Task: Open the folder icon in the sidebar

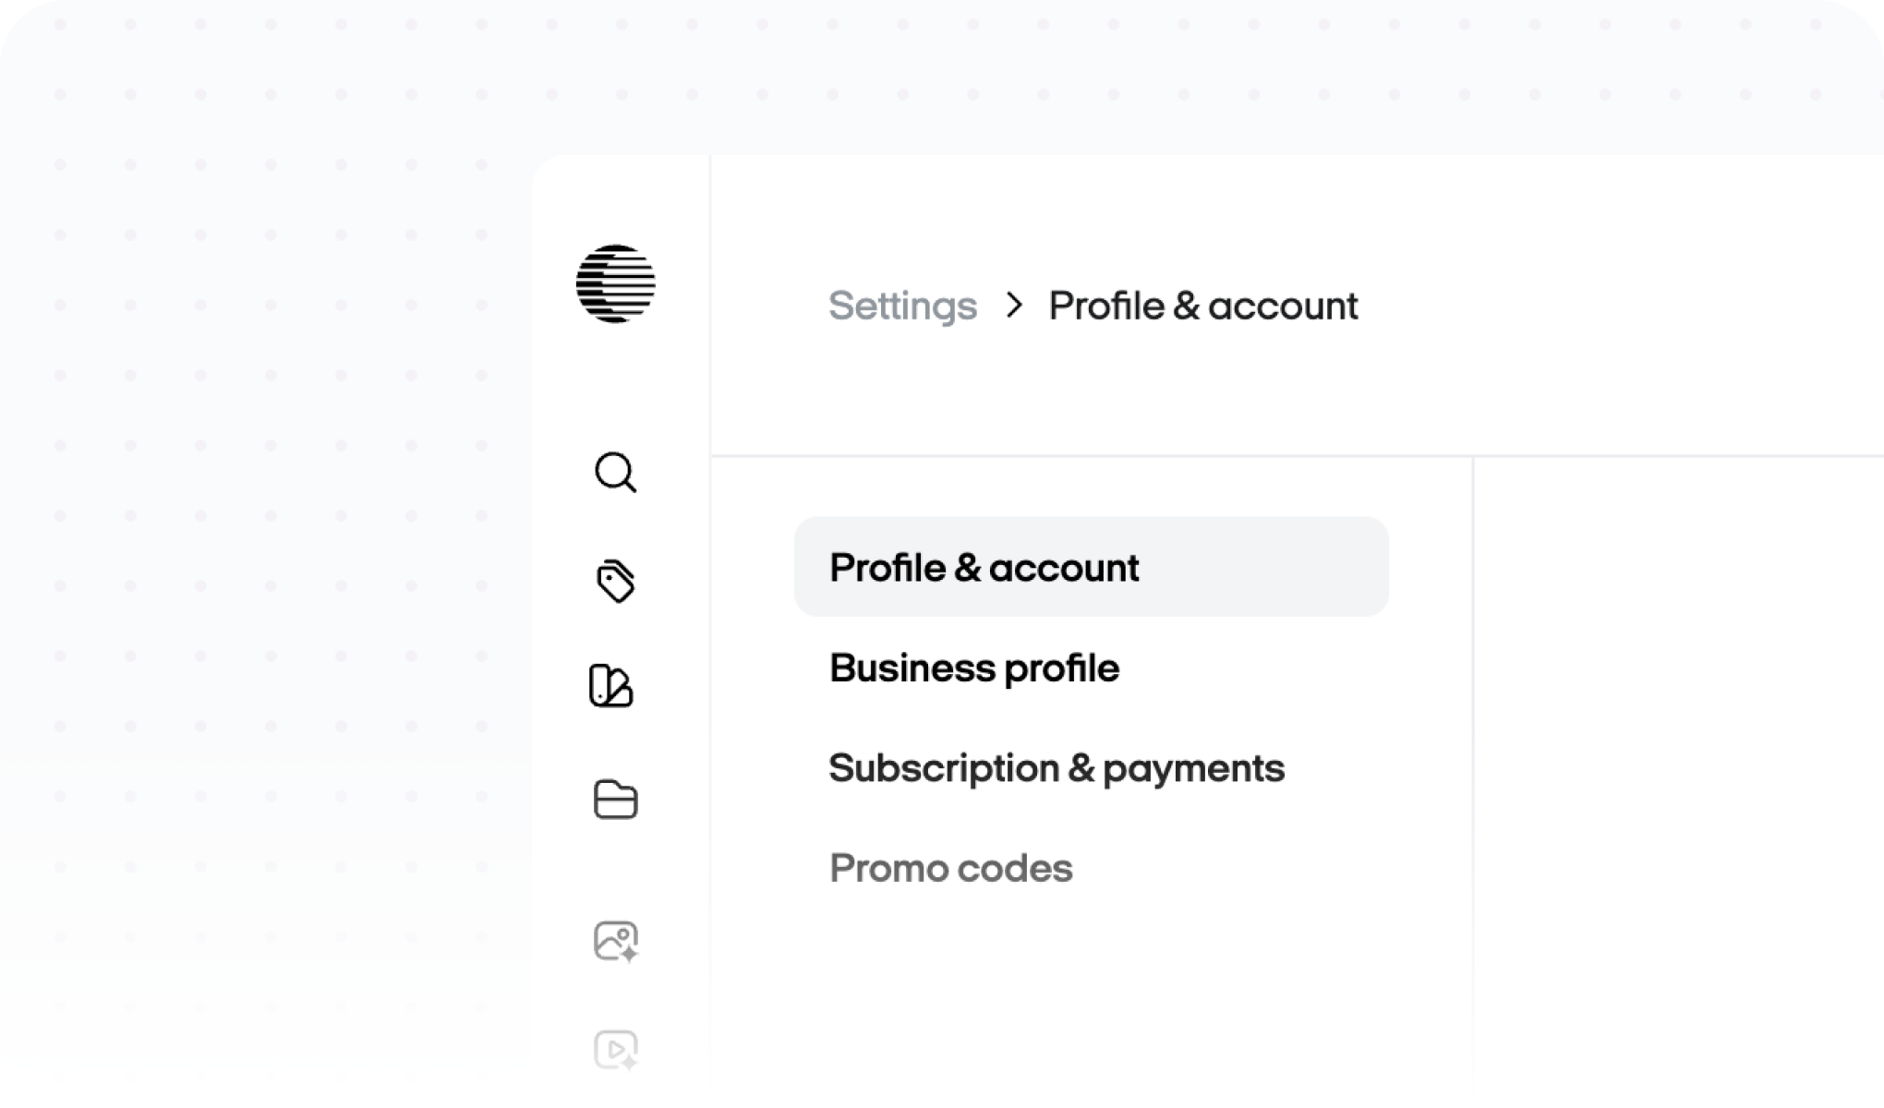Action: (x=615, y=800)
